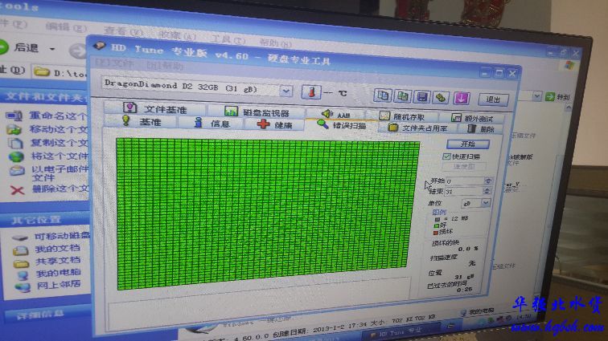Viewport: 608px width, 341px height.
Task: Click the HD Tune 专业 taskbar button
Action: tap(402, 333)
